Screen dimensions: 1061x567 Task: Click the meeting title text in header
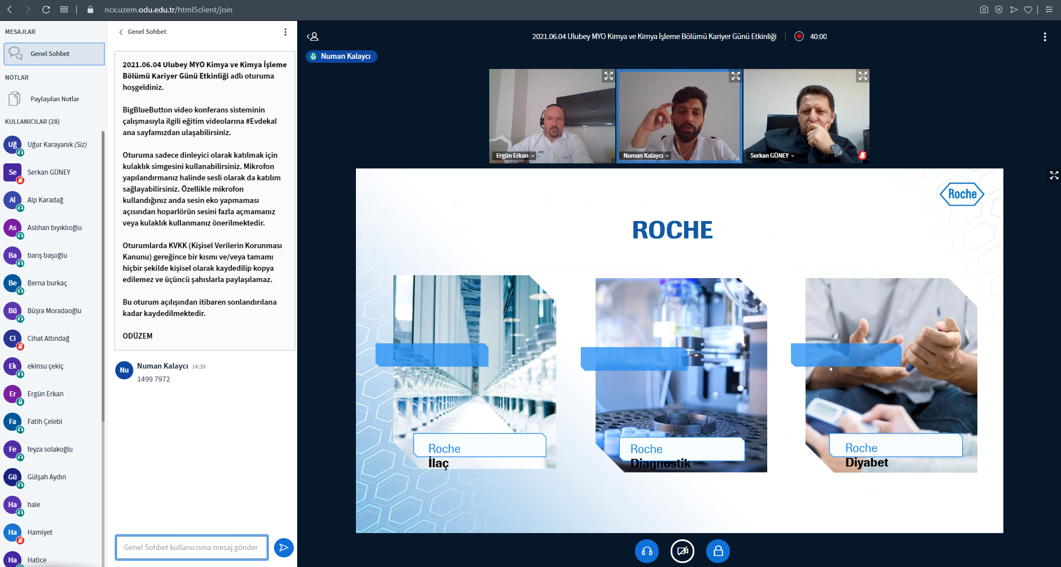click(654, 37)
